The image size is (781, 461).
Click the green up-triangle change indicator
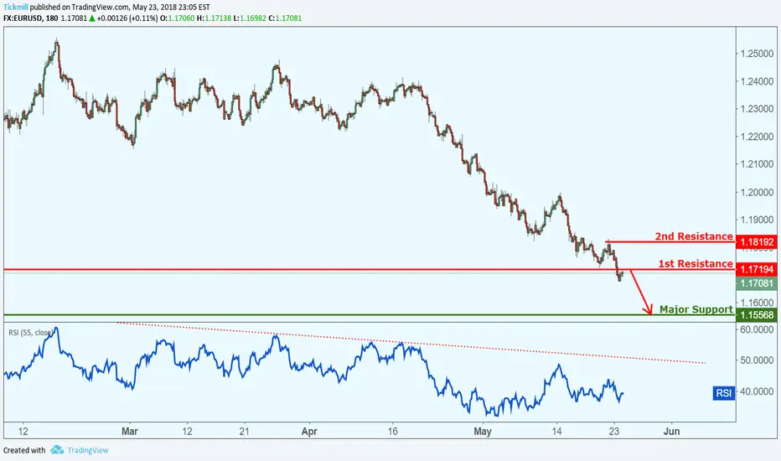click(91, 18)
